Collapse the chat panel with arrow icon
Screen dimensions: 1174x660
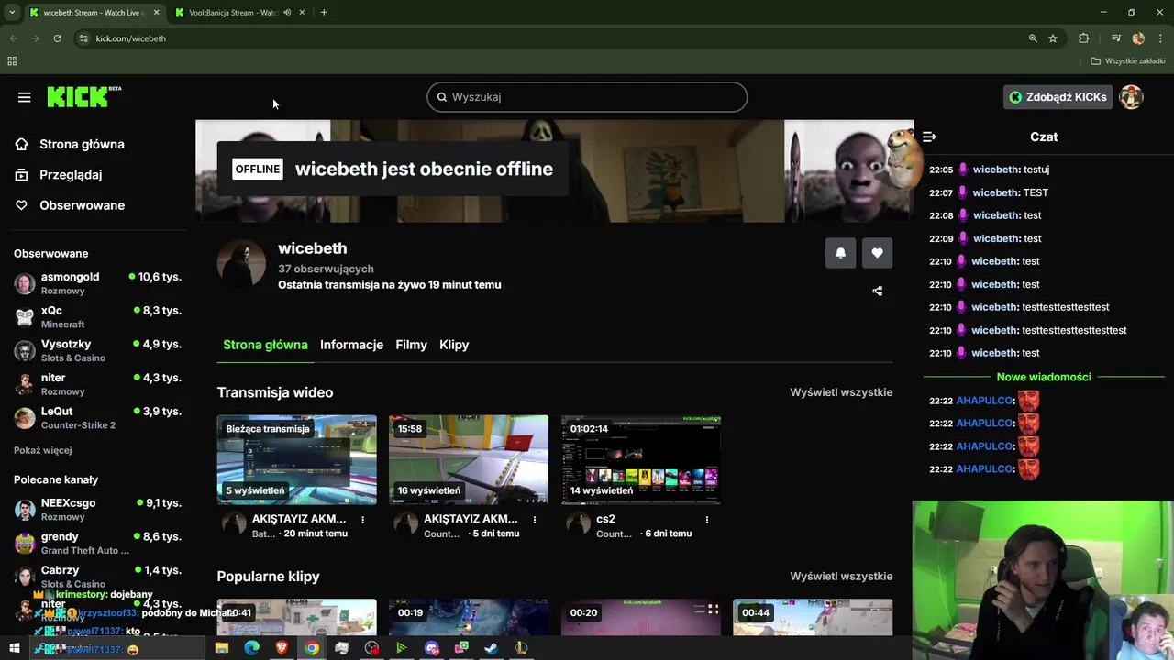(x=929, y=137)
